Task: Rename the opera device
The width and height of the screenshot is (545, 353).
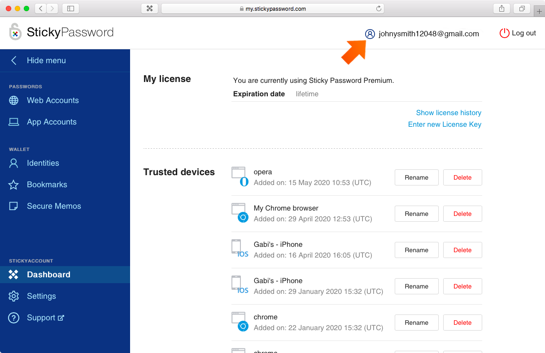Action: (417, 177)
